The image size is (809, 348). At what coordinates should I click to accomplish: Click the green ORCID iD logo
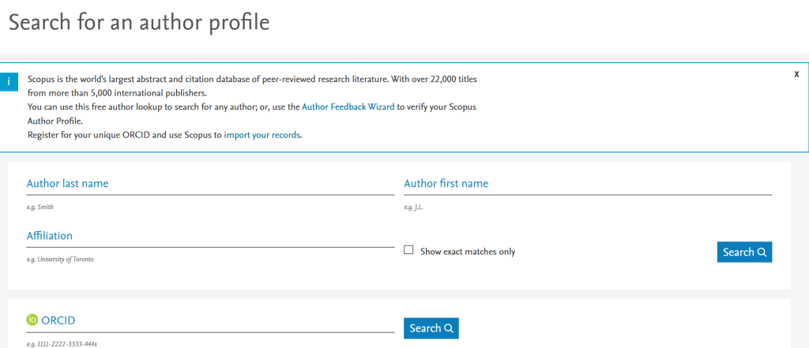(x=32, y=320)
